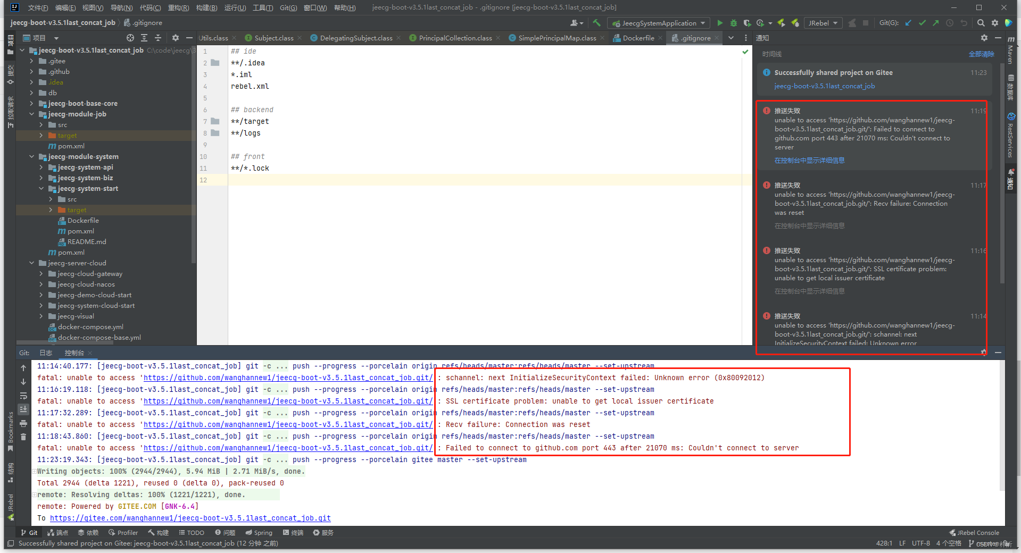Open the 重构(R) menu
The image size is (1021, 553).
pyautogui.click(x=178, y=7)
